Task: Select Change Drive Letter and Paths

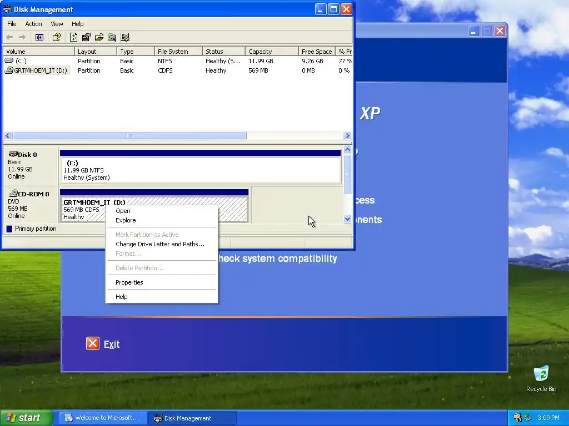Action: click(162, 244)
